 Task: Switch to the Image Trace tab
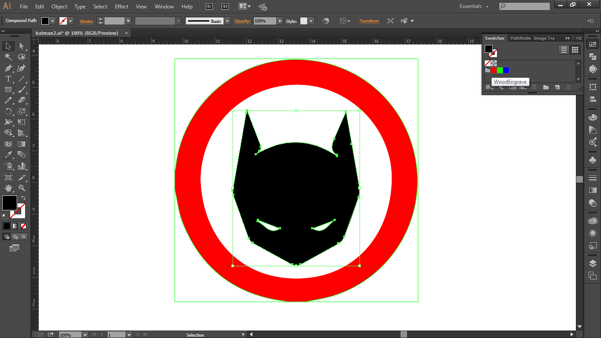tap(544, 38)
